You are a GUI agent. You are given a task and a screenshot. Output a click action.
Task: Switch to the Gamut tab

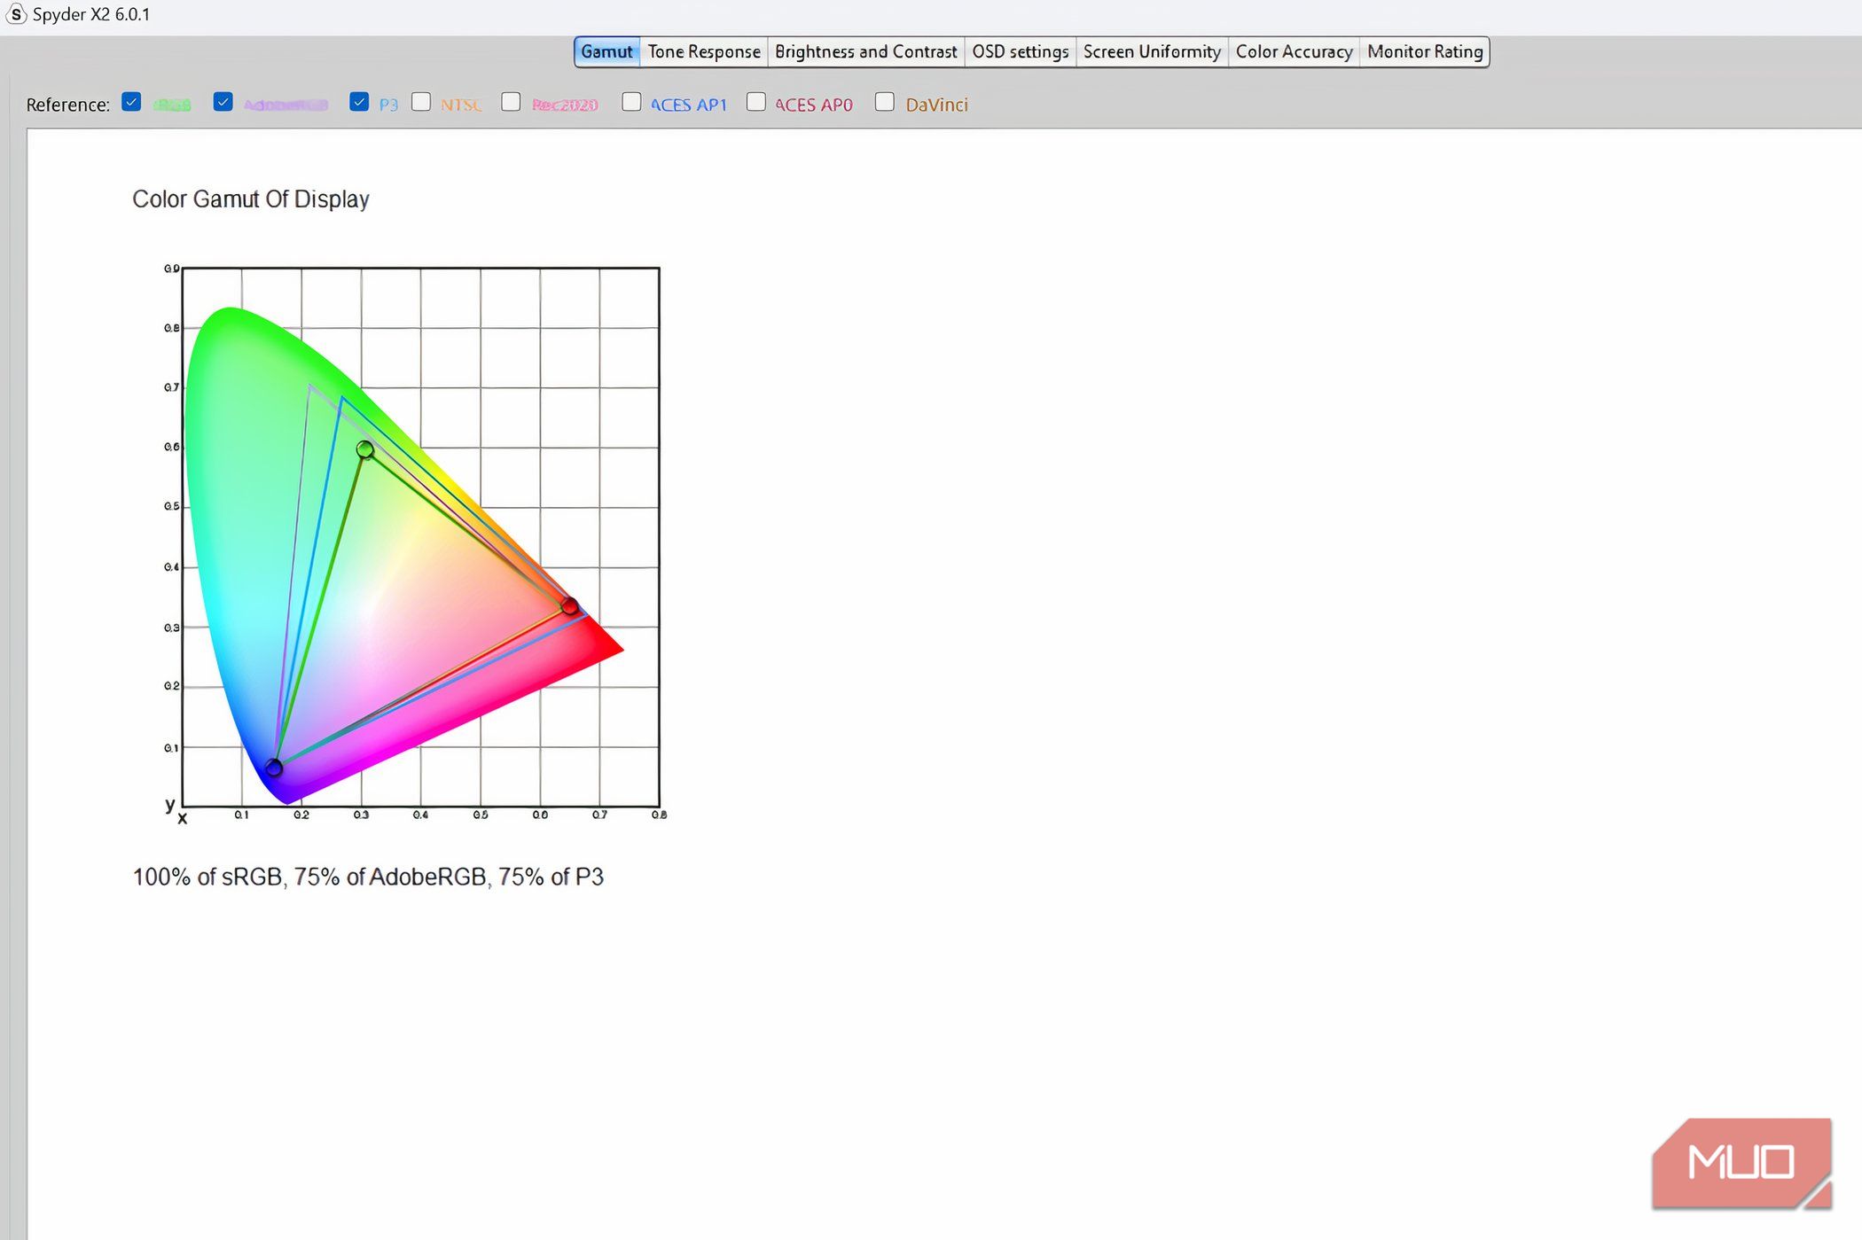pos(606,51)
